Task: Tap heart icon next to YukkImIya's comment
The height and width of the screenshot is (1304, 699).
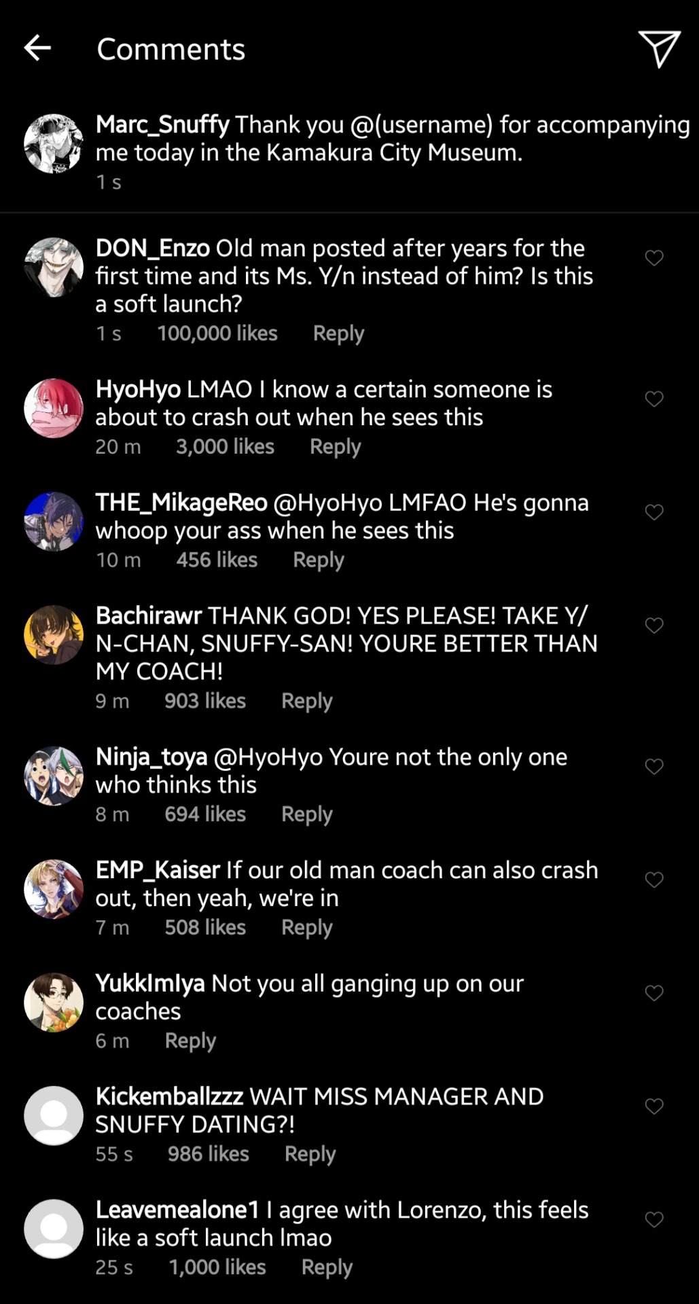Action: [x=653, y=994]
